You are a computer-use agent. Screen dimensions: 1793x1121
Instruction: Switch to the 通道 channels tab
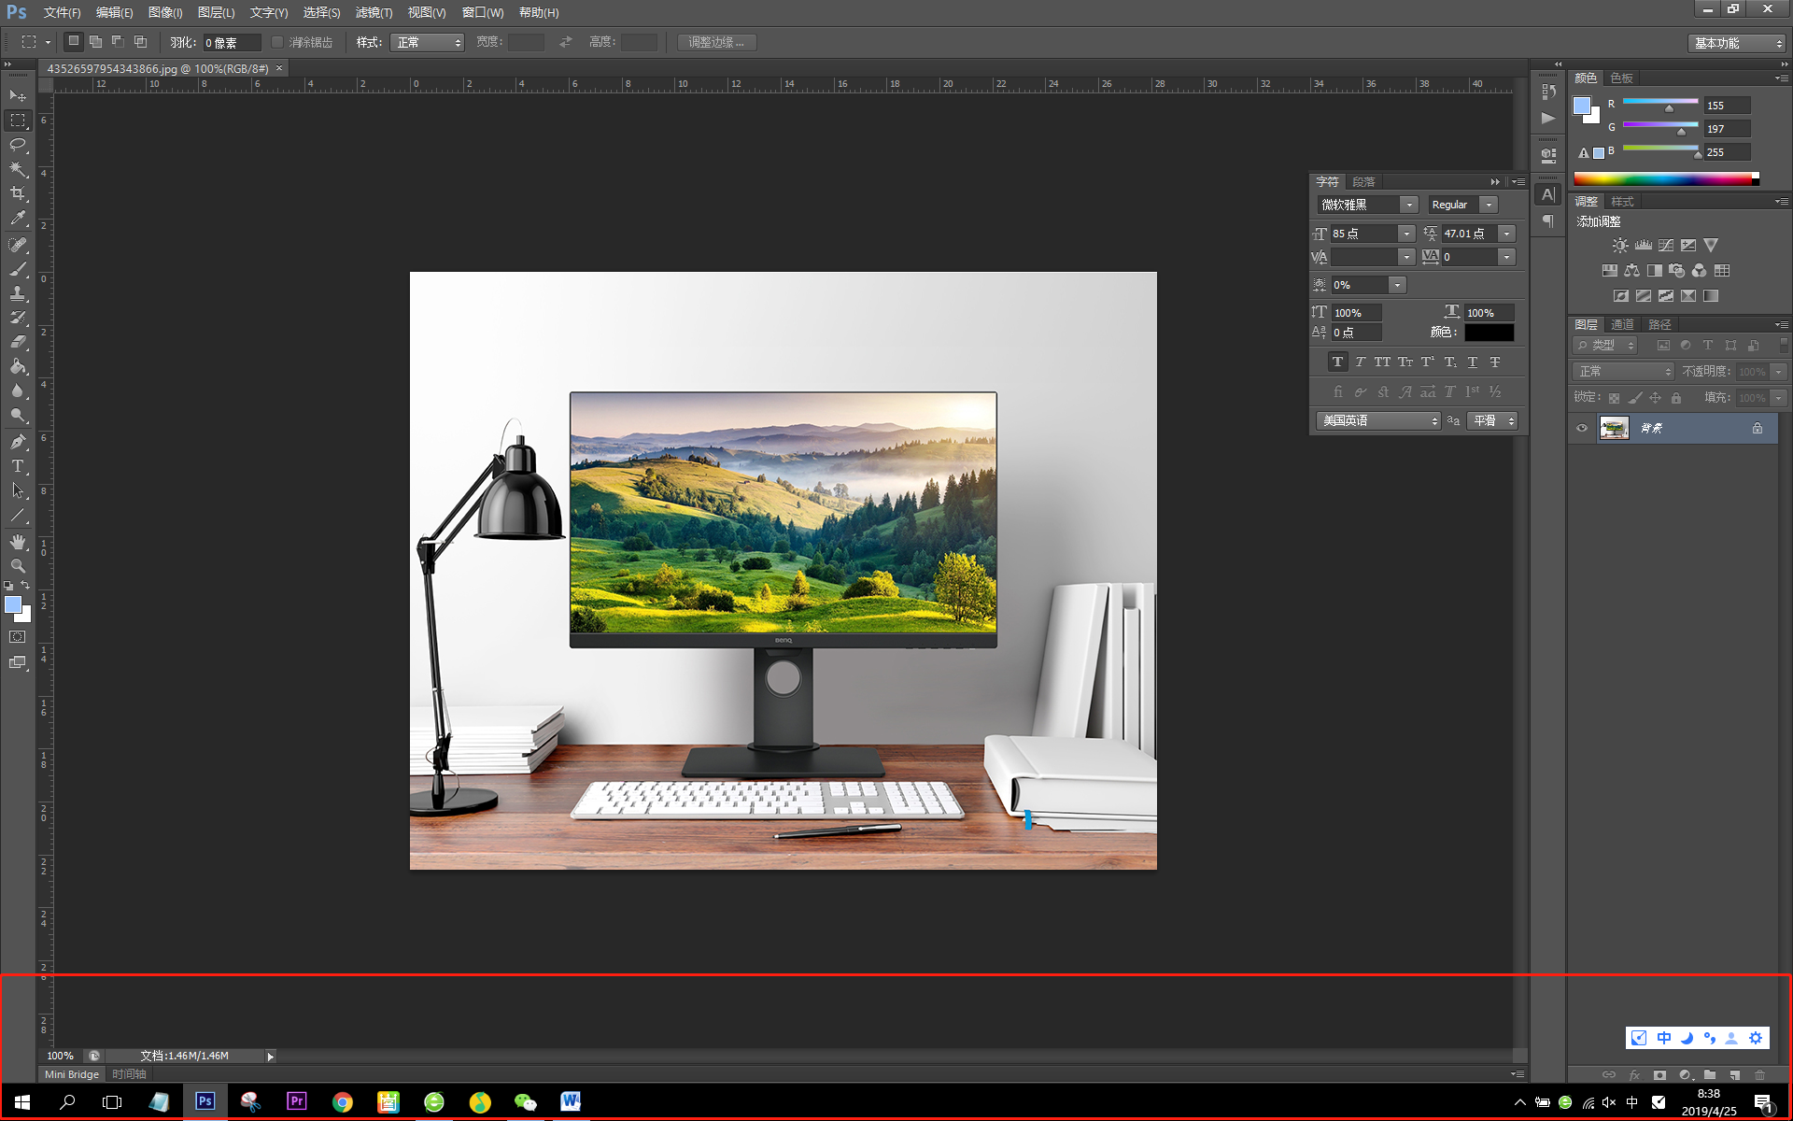pos(1622,324)
